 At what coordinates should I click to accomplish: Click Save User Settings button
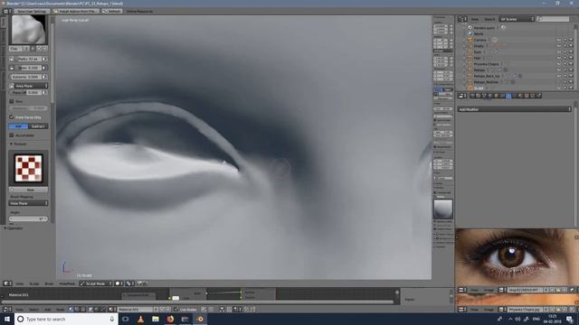32,11
